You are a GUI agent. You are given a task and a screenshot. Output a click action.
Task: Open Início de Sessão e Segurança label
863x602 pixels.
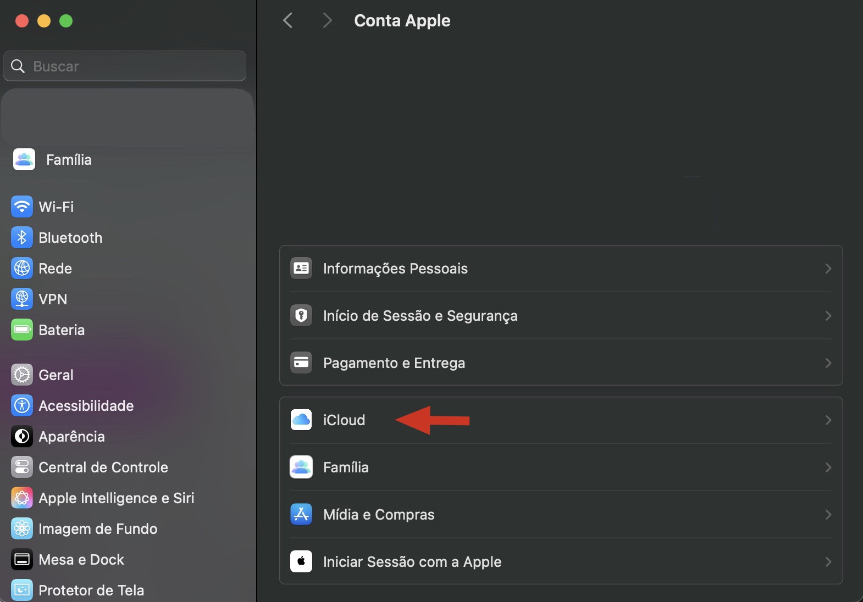click(x=420, y=315)
